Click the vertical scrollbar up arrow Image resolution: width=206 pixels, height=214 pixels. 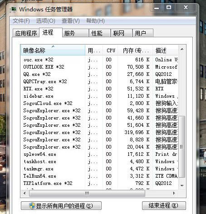coord(182,49)
